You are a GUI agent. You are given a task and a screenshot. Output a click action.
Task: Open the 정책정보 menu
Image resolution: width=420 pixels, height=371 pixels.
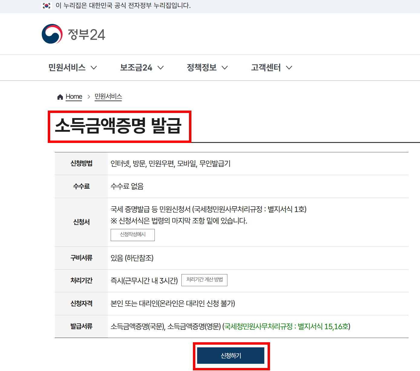(202, 68)
